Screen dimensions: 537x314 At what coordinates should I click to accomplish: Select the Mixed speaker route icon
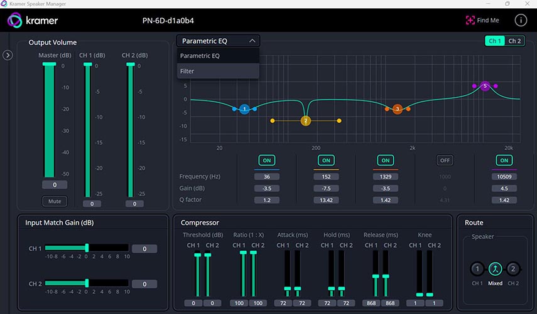coord(496,269)
